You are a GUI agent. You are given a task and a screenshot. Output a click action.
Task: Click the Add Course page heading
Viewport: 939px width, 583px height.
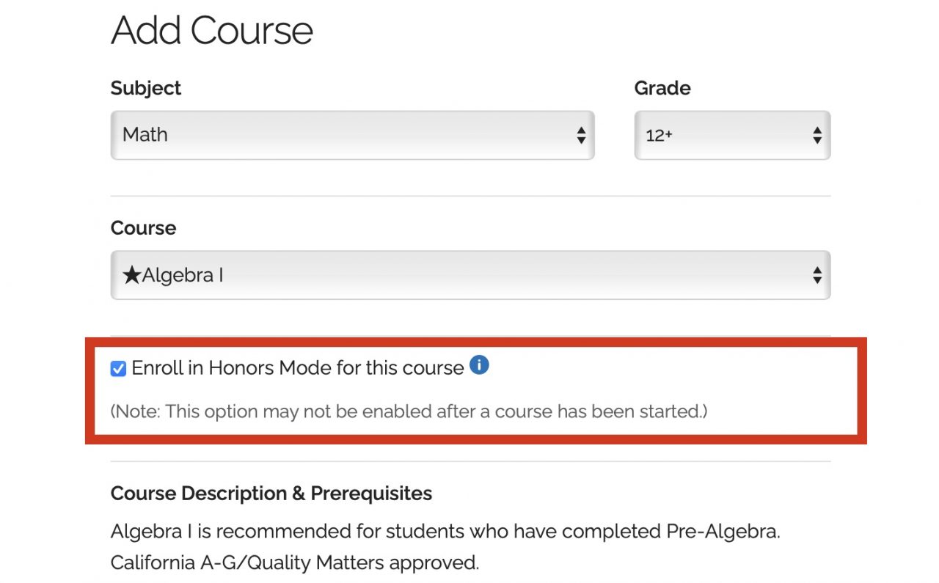point(211,31)
